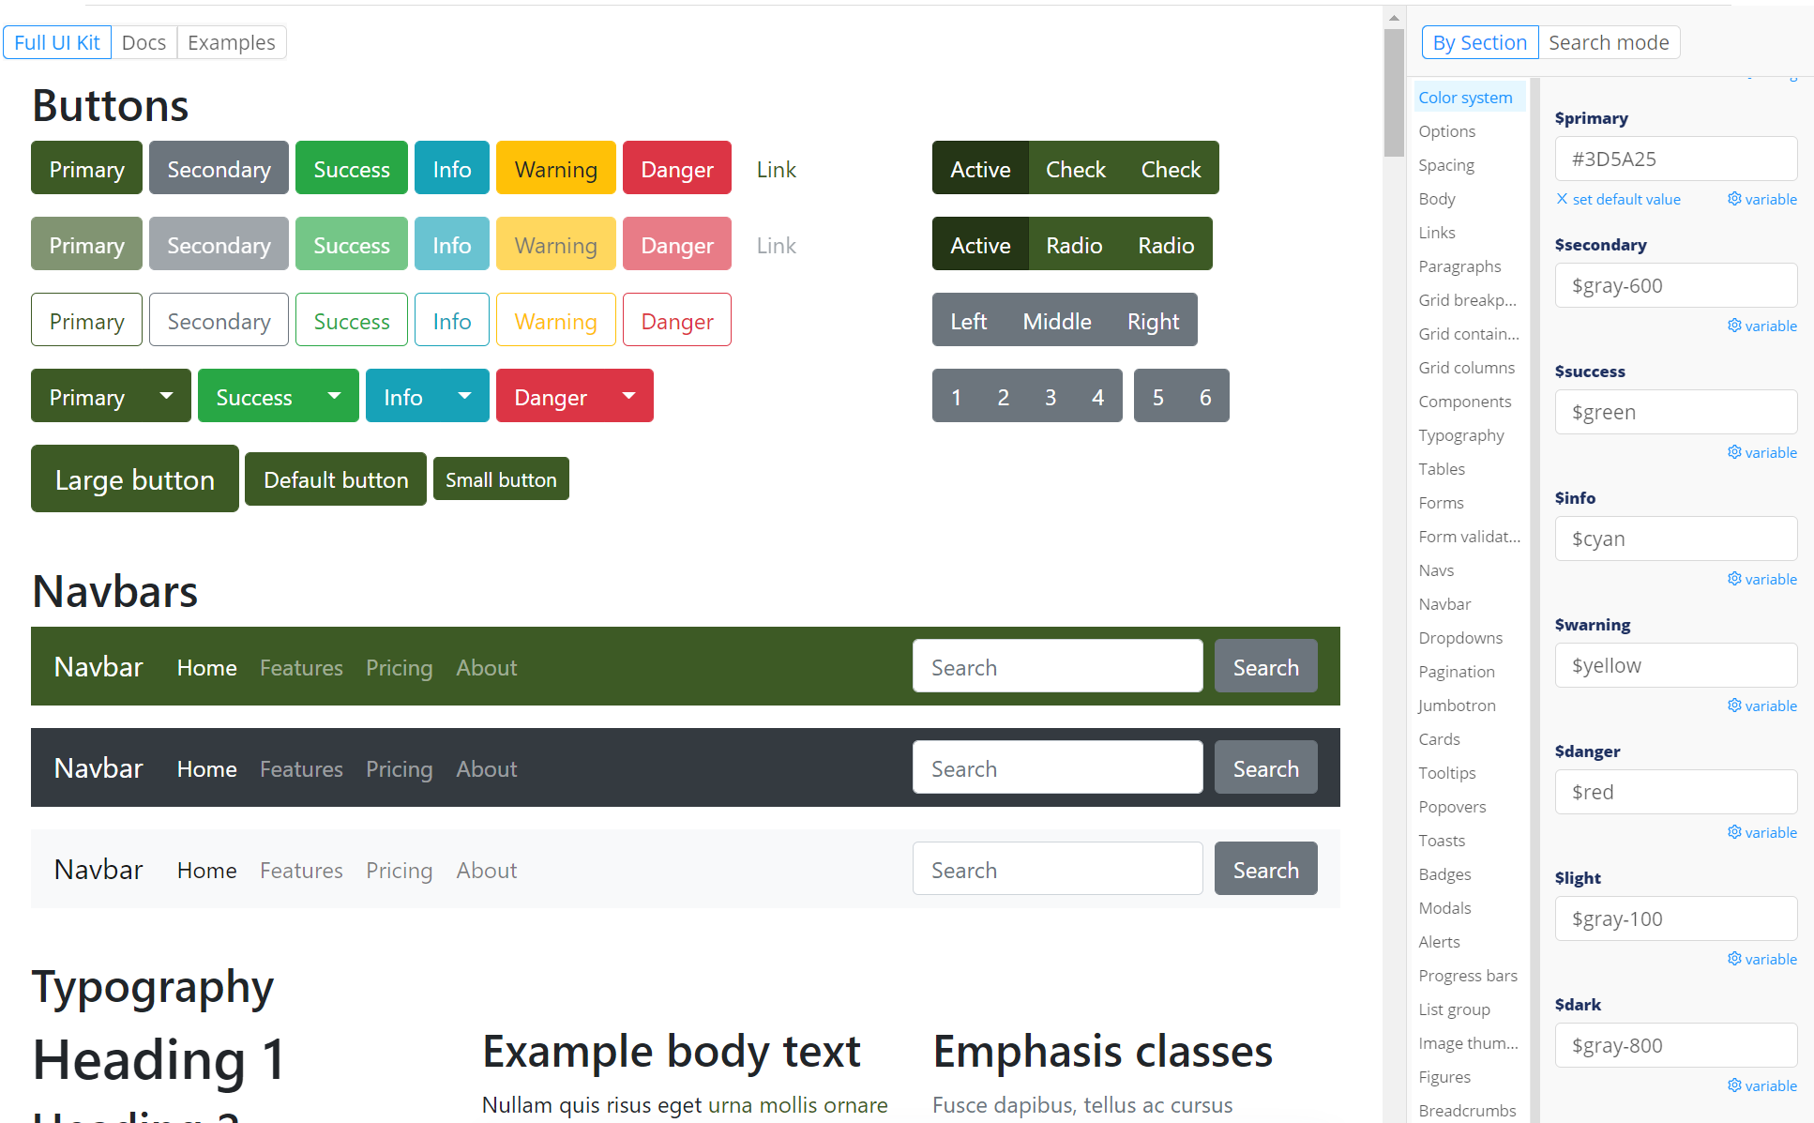Image resolution: width=1814 pixels, height=1123 pixels.
Task: Open the Examples tab
Action: pyautogui.click(x=232, y=42)
